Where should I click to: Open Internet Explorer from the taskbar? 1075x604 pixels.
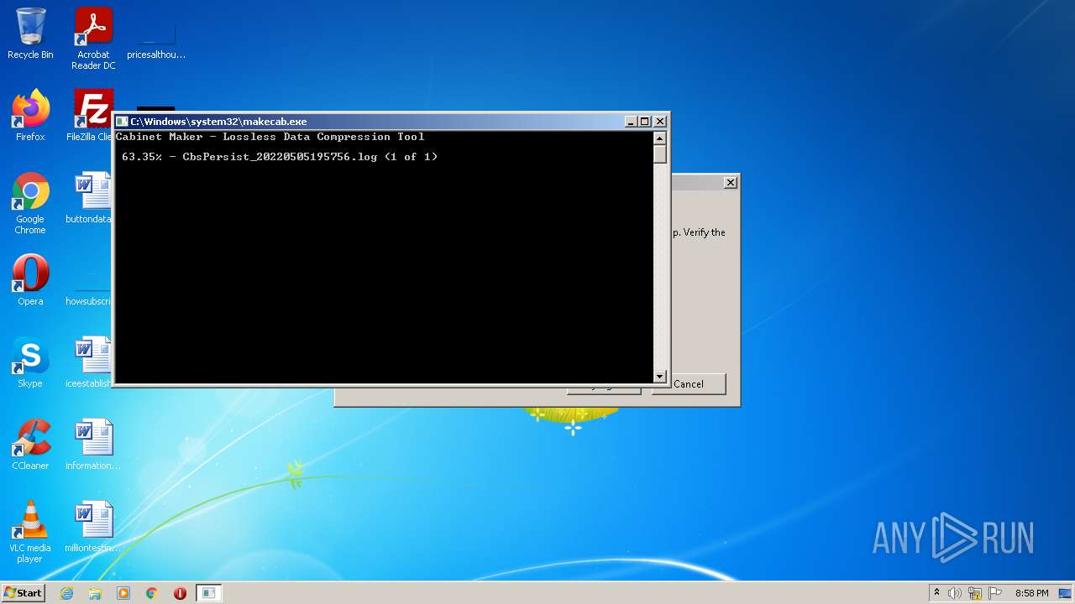(66, 593)
